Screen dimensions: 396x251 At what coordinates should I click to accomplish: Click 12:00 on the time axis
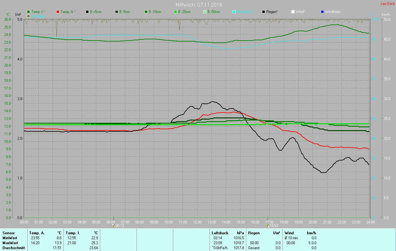197,222
